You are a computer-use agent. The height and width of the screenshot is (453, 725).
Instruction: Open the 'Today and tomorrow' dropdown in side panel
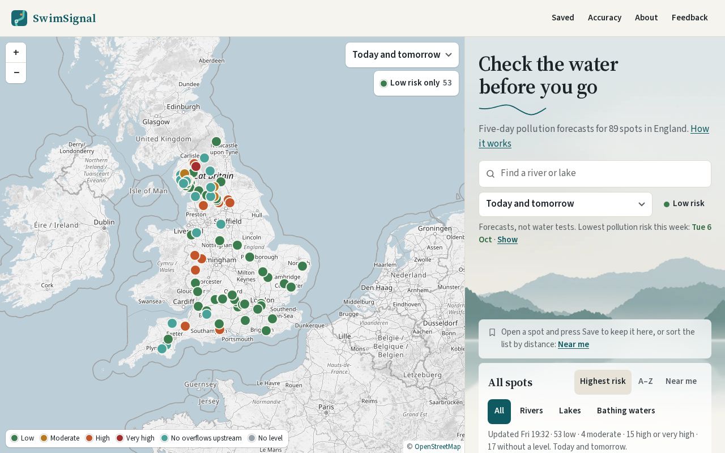pyautogui.click(x=565, y=204)
